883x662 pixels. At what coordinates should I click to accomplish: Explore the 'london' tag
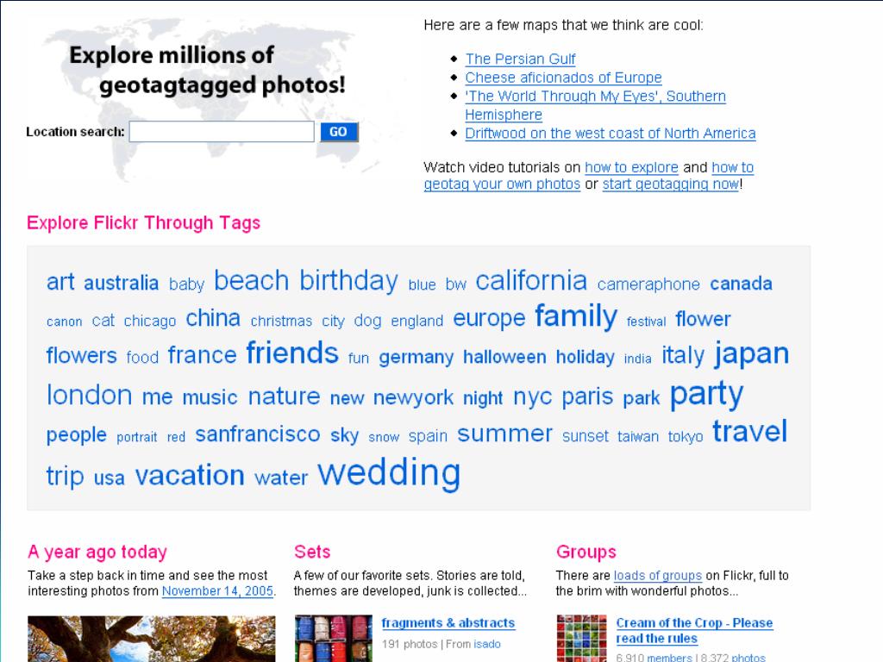(89, 395)
